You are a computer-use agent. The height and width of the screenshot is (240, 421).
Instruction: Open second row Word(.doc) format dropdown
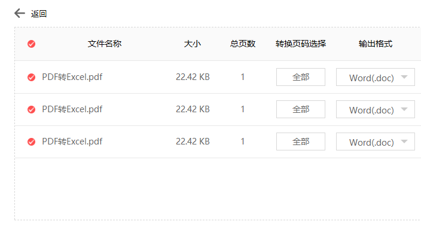pyautogui.click(x=376, y=109)
